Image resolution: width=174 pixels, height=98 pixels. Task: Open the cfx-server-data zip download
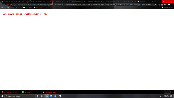9,92
